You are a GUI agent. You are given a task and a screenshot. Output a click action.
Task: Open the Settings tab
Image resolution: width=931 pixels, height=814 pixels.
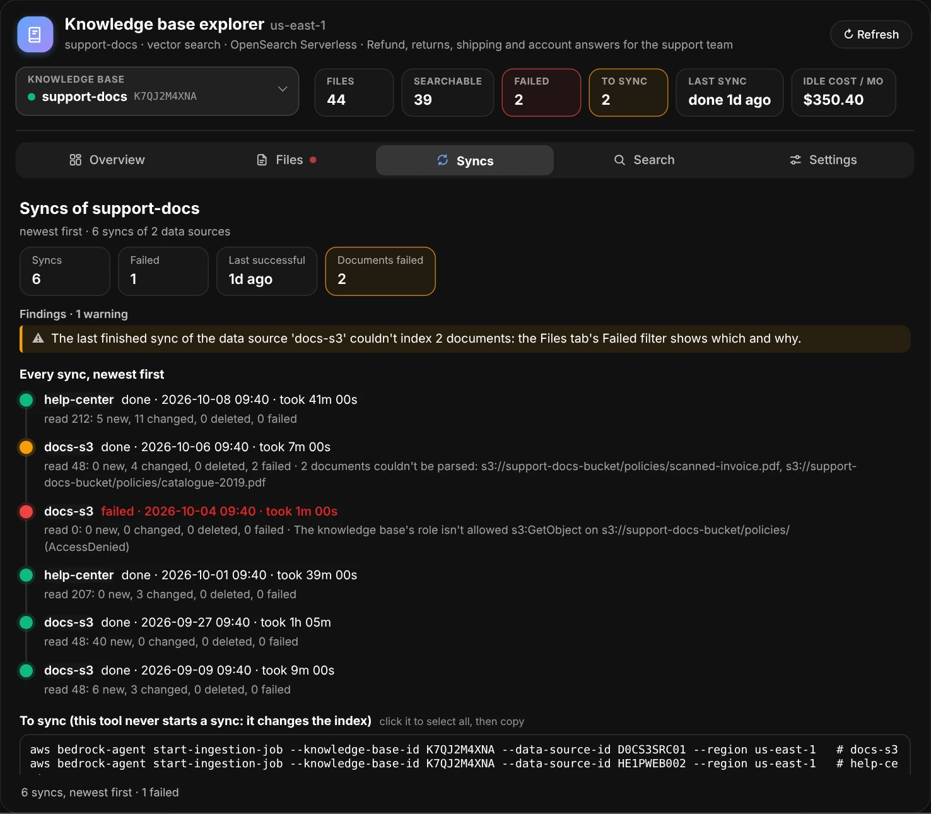pyautogui.click(x=823, y=160)
